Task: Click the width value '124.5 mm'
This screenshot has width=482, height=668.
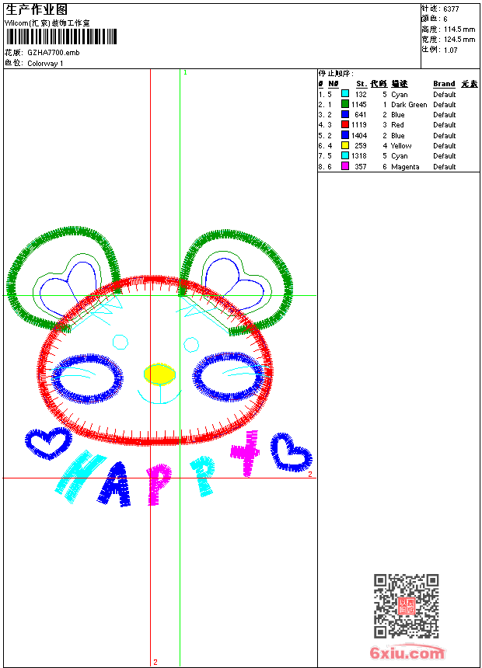Action: [459, 40]
